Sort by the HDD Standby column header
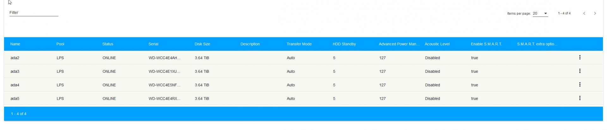The width and height of the screenshot is (607, 130). pyautogui.click(x=344, y=44)
